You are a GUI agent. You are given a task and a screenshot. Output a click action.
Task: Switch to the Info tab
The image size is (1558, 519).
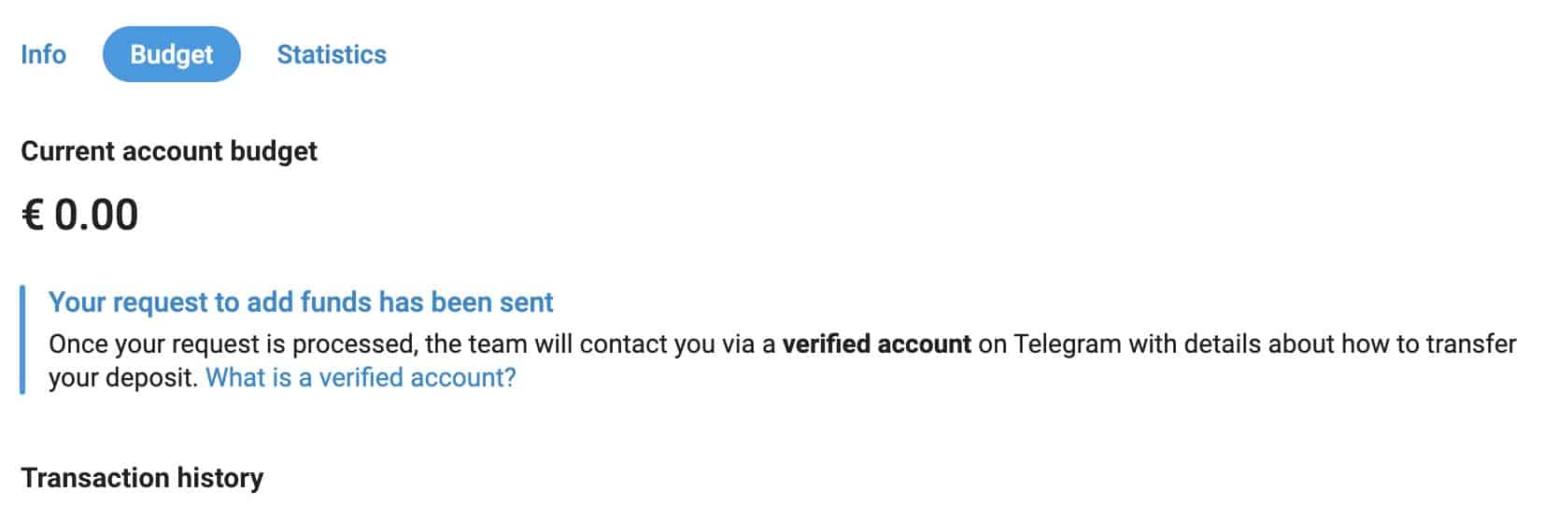(43, 54)
